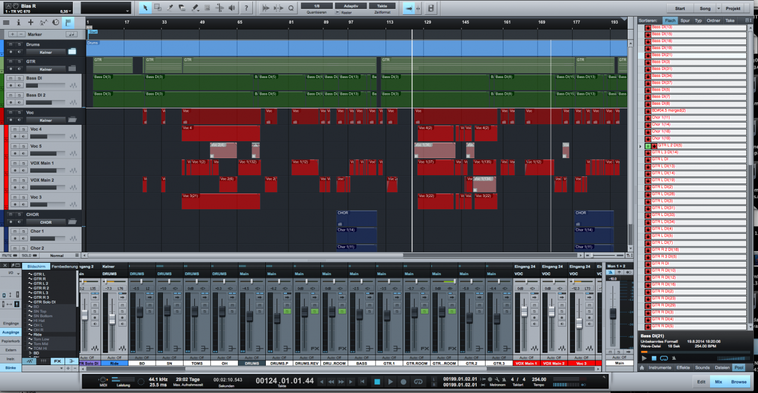The image size is (758, 393).
Task: Open the Zeitformat Takte dropdown
Action: pyautogui.click(x=382, y=6)
